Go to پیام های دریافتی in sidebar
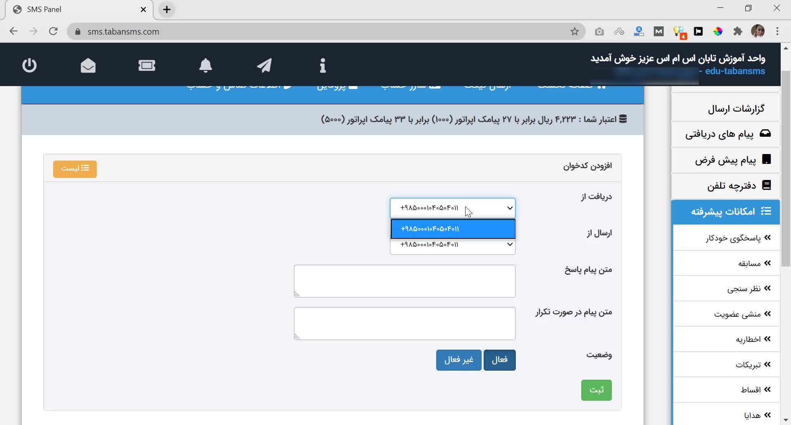The width and height of the screenshot is (791, 425). [x=726, y=134]
